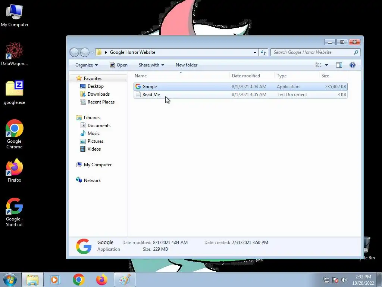This screenshot has width=382, height=287.
Task: Click New folder in the toolbar
Action: tap(187, 65)
